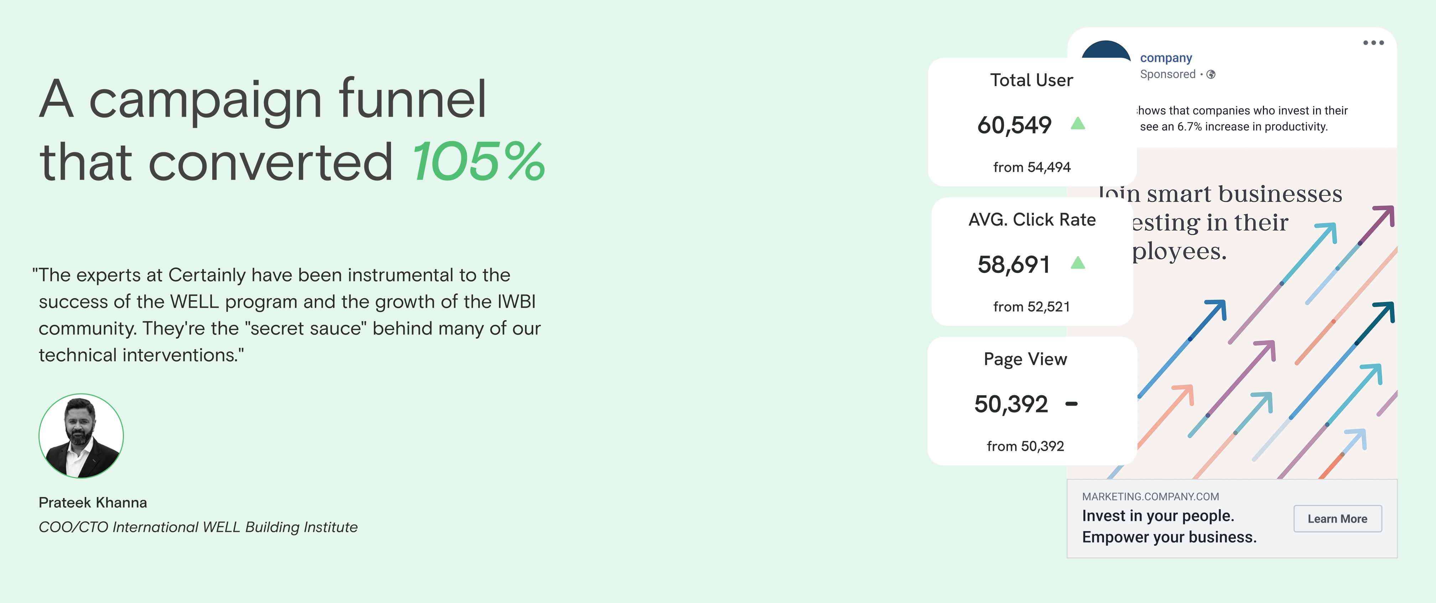The width and height of the screenshot is (1436, 603).
Task: Click the three-dot menu on sponsored post
Action: pos(1373,43)
